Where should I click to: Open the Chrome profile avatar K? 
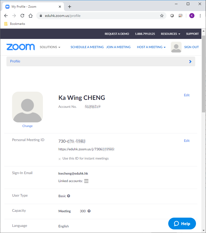click(x=192, y=16)
